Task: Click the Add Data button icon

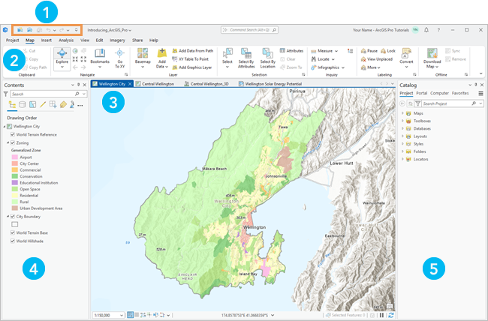Action: click(162, 54)
